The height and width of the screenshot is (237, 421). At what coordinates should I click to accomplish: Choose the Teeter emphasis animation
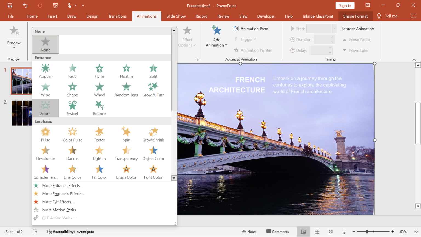(x=99, y=134)
